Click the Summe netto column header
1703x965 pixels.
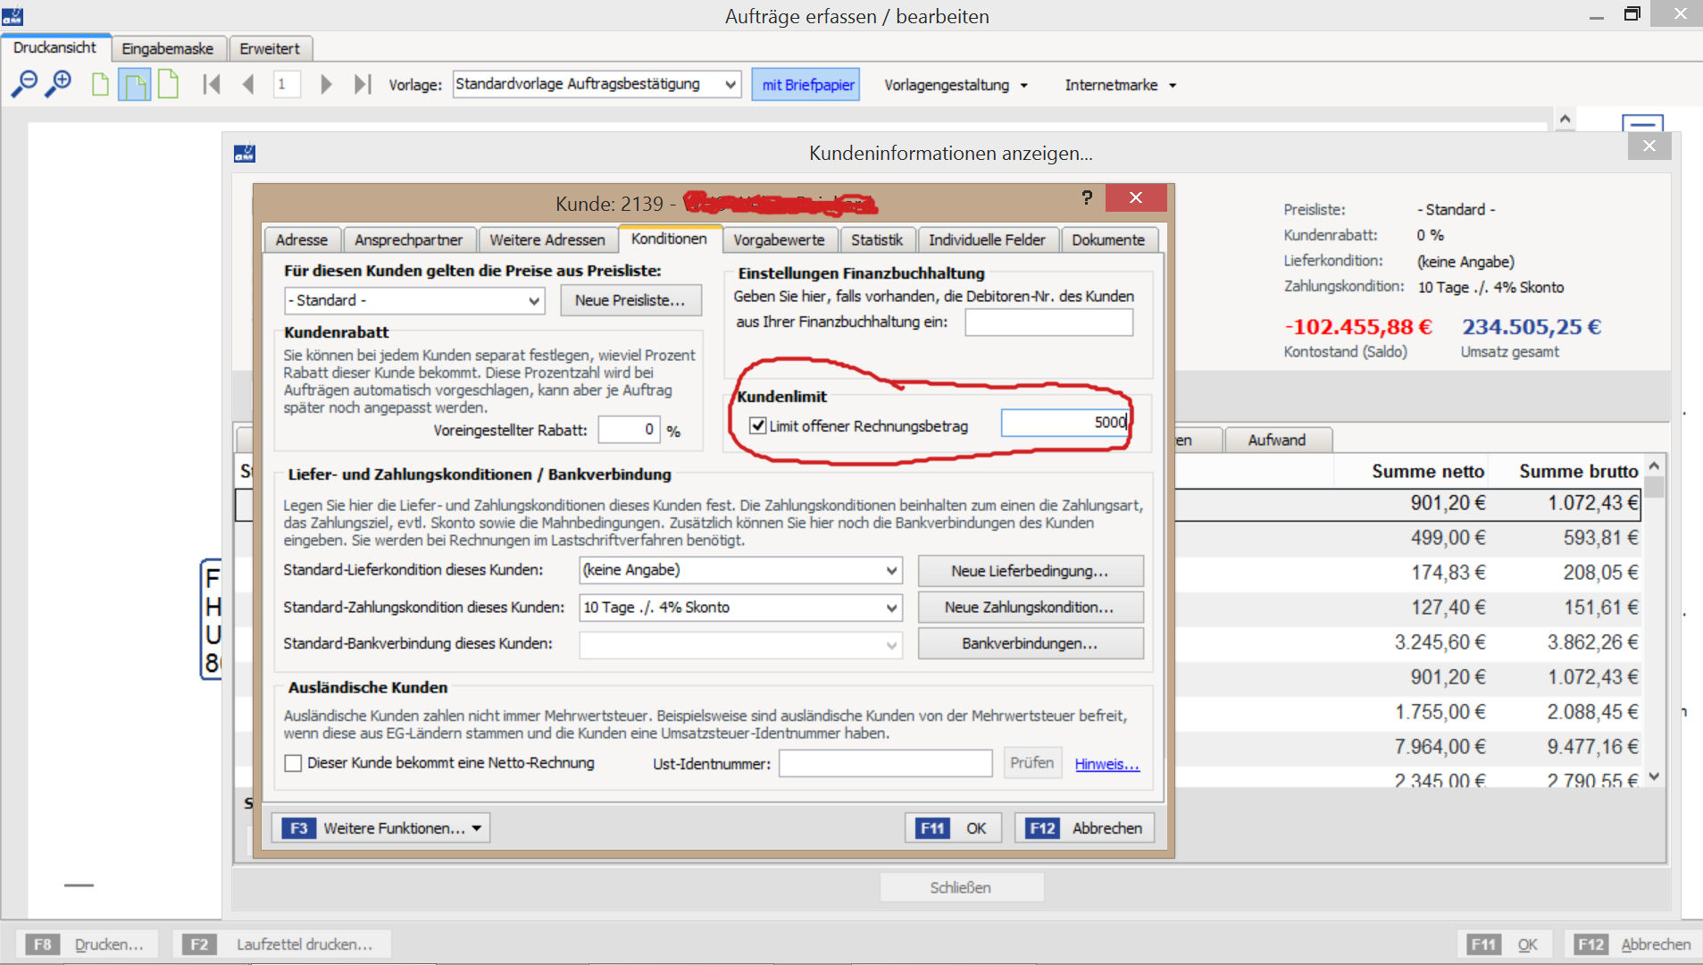pos(1428,472)
